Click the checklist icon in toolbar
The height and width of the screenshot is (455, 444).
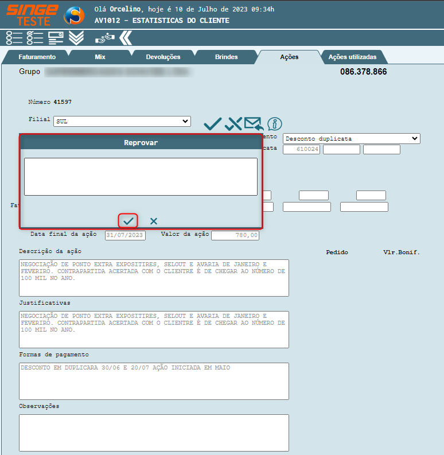coord(35,38)
